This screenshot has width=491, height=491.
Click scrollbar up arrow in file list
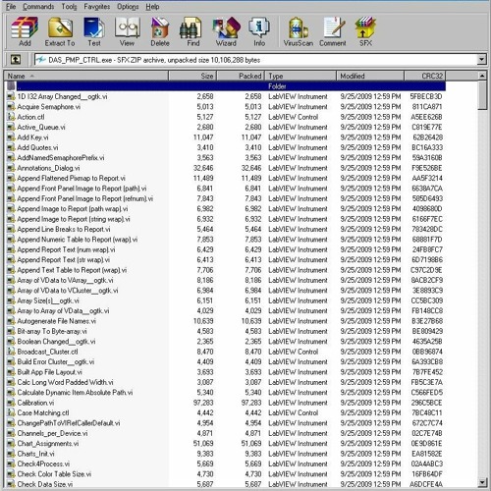[x=482, y=76]
